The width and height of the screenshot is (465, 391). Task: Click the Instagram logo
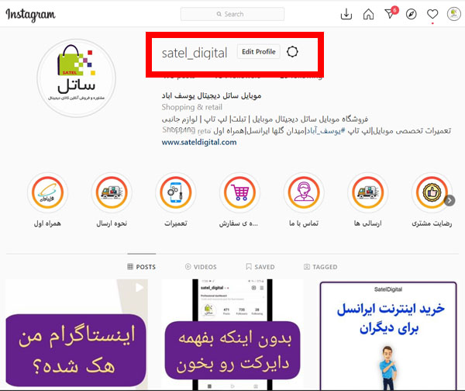coord(30,15)
